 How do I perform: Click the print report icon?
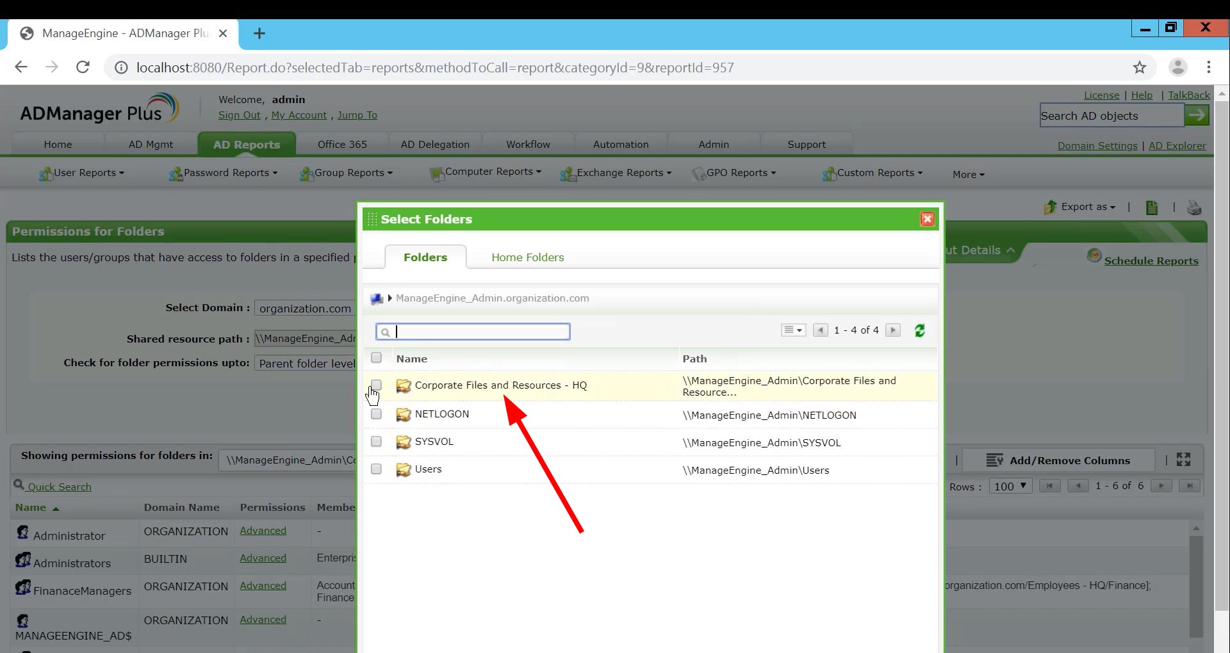tap(1194, 207)
